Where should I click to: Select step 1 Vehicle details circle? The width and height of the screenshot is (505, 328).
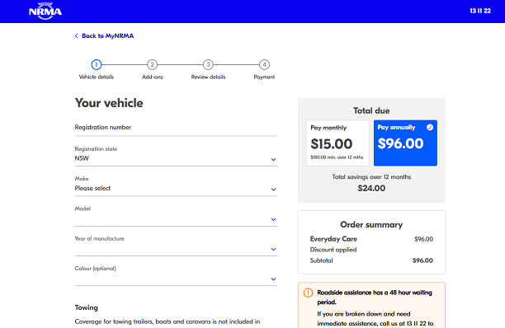[x=97, y=64]
